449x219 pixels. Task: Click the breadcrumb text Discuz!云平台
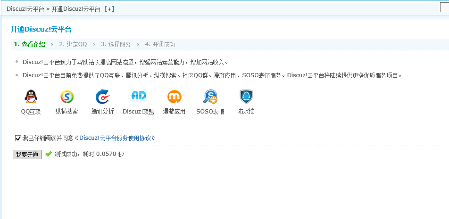point(25,9)
